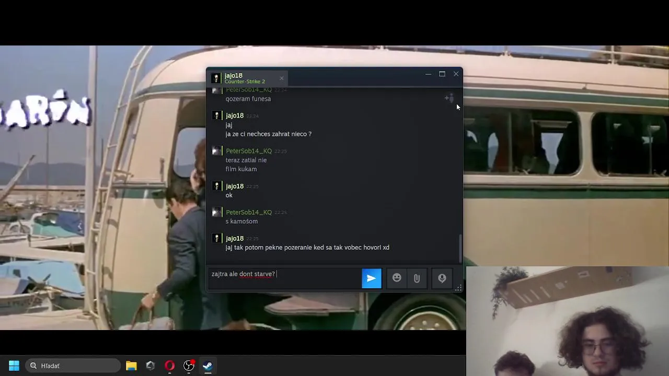Click the add friend to chat icon
The width and height of the screenshot is (669, 376).
coord(449,98)
